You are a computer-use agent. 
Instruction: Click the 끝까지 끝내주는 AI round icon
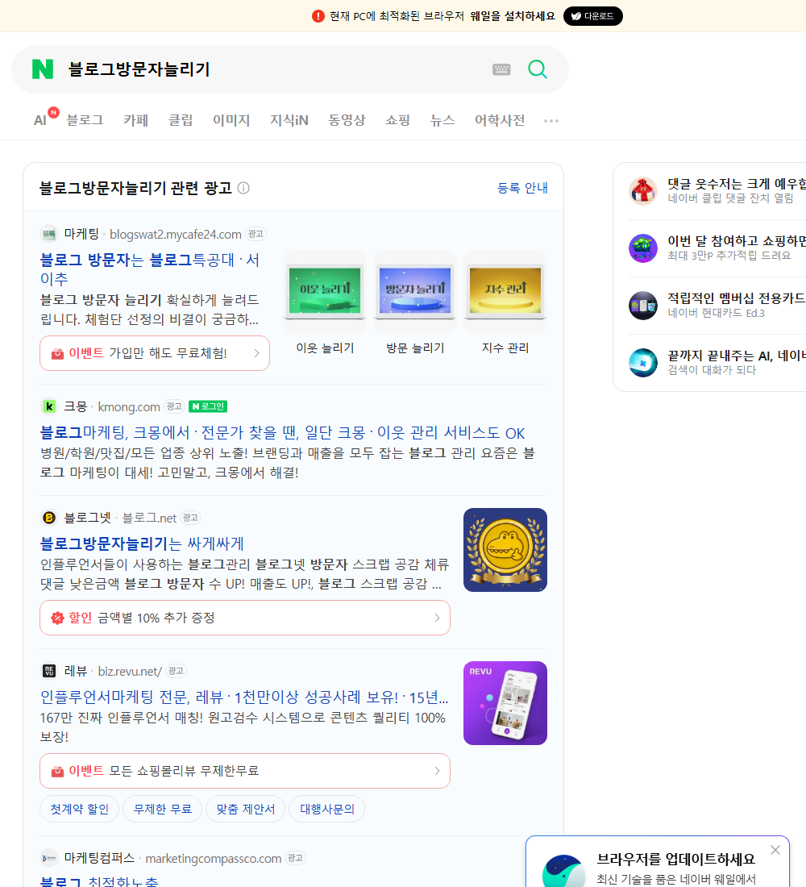[643, 363]
